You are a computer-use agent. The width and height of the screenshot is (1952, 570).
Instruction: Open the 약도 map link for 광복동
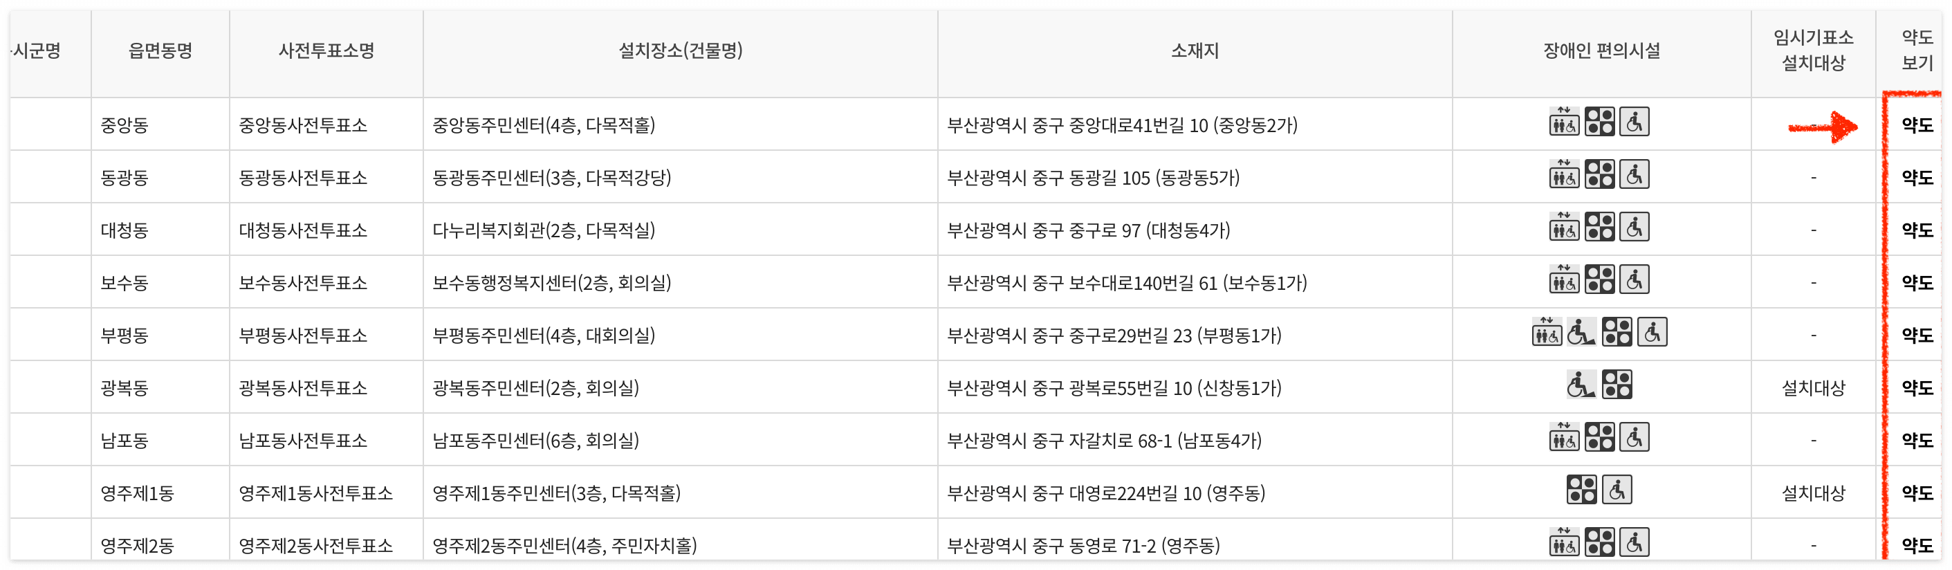pyautogui.click(x=1917, y=388)
